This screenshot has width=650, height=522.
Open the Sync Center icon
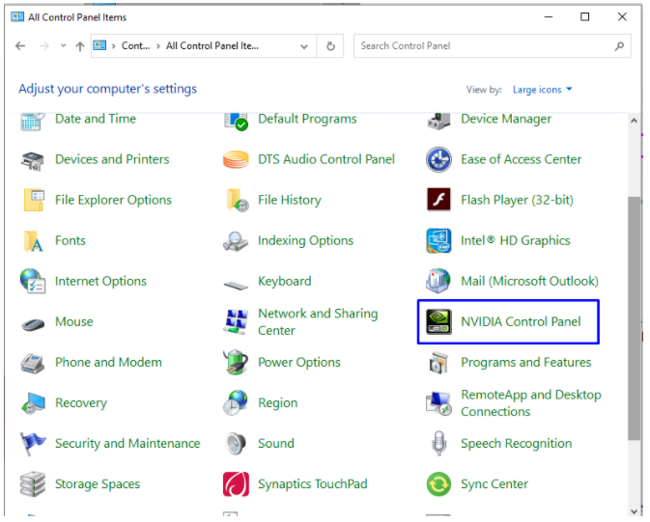(438, 483)
